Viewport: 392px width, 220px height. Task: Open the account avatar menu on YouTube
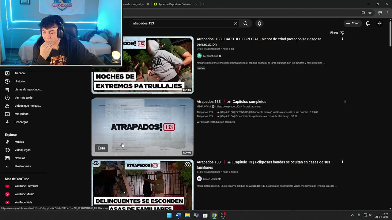(x=379, y=23)
